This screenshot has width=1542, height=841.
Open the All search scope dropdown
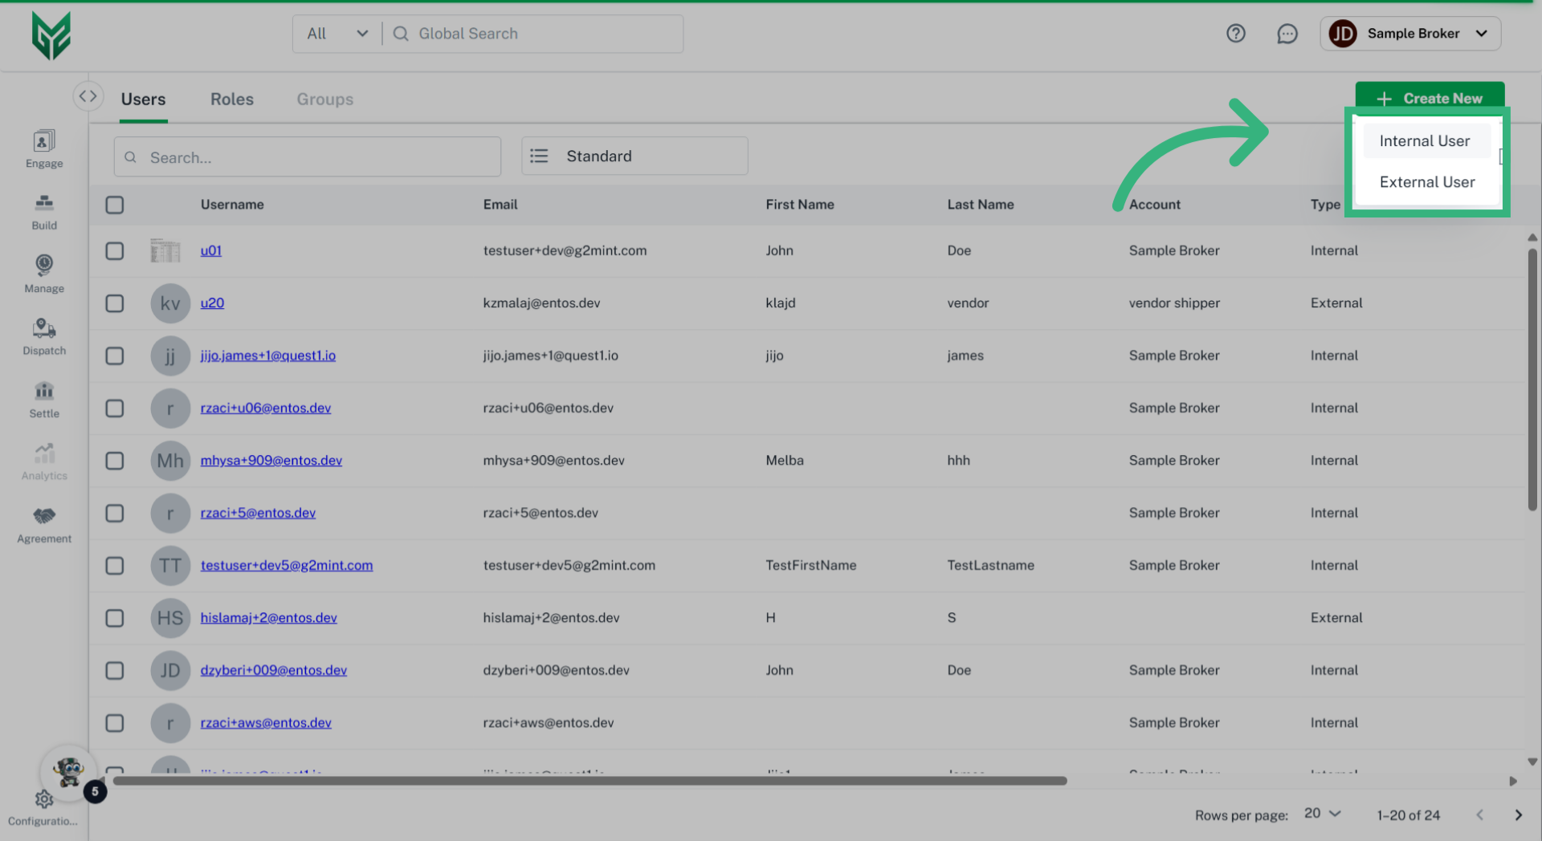click(337, 34)
